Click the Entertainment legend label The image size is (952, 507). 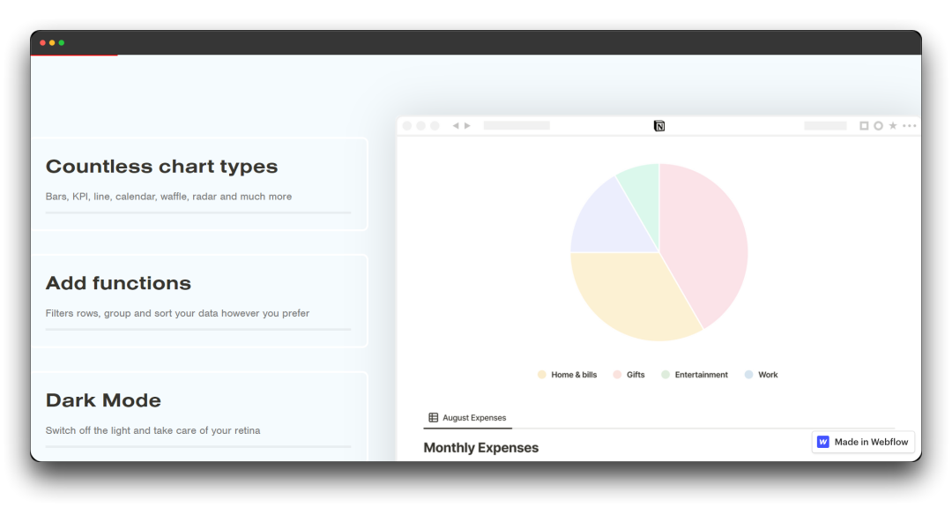tap(702, 375)
